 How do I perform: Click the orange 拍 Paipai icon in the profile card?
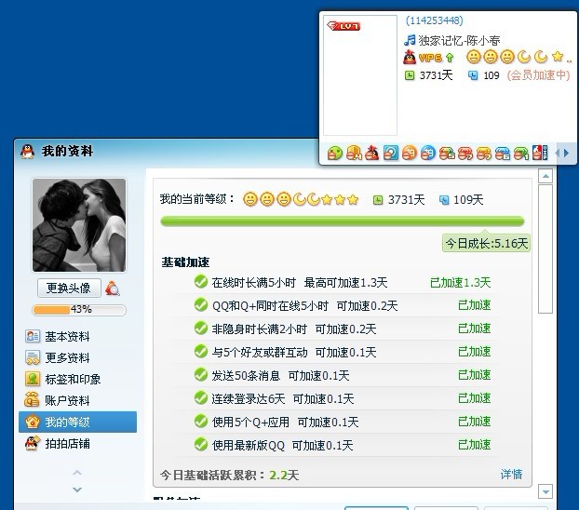coord(410,153)
